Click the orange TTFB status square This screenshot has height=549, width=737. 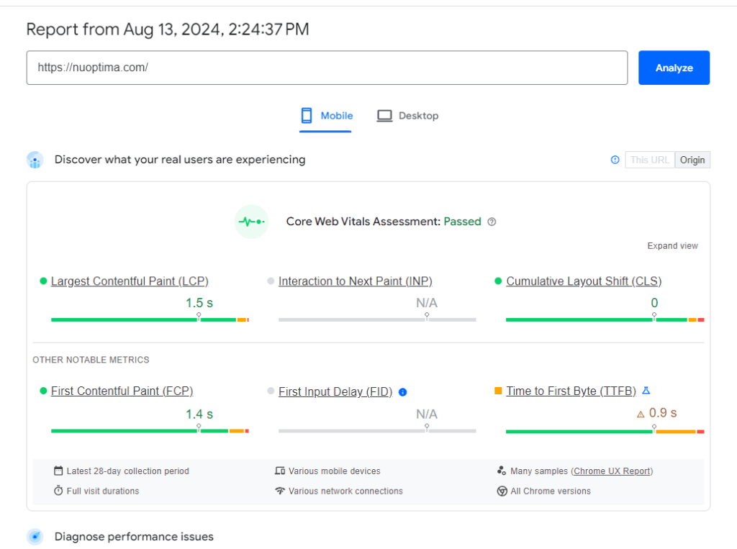498,391
